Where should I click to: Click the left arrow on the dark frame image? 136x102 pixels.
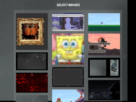point(53,77)
